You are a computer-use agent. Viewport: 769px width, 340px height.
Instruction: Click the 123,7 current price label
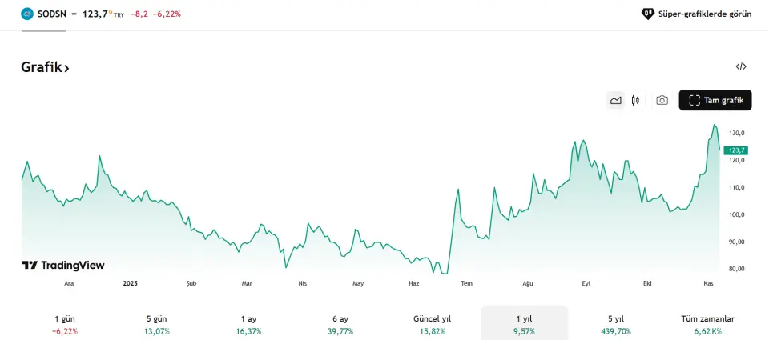[x=737, y=150]
